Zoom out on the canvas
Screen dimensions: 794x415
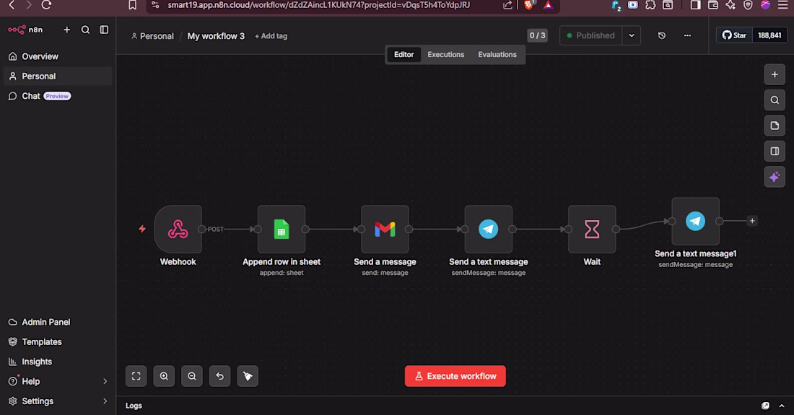click(x=192, y=376)
